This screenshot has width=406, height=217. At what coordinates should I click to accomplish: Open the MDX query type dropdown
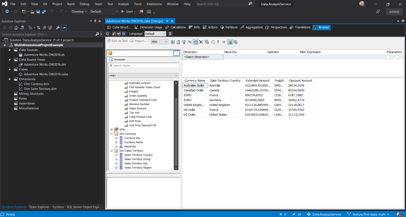coord(160,42)
